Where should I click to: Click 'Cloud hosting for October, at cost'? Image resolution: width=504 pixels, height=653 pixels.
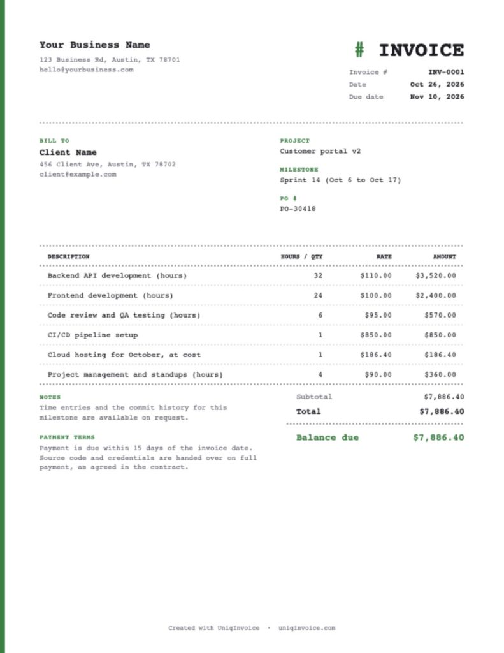(124, 355)
